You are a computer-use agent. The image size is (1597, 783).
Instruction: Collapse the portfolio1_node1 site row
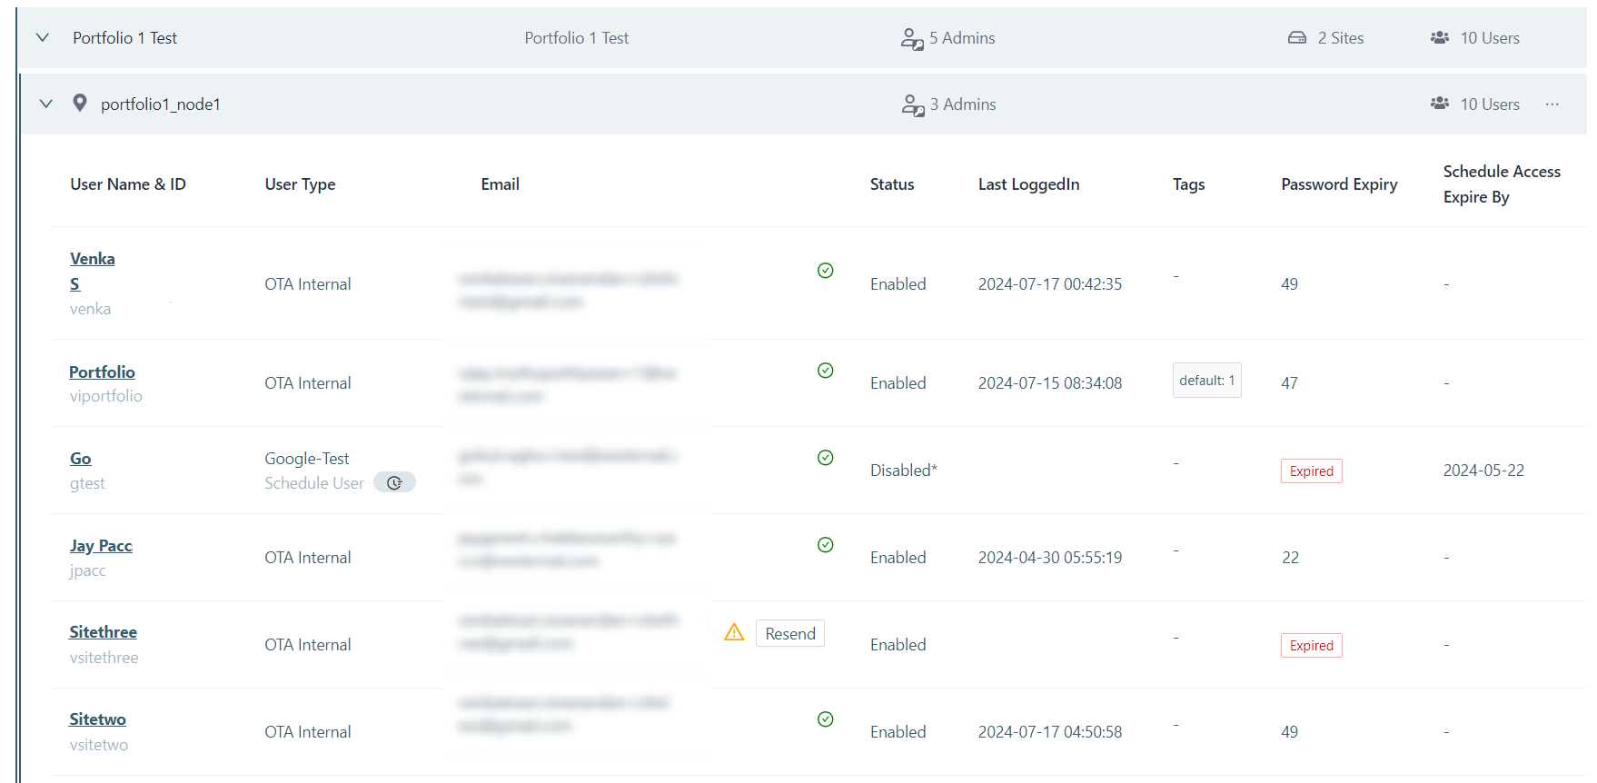[46, 104]
